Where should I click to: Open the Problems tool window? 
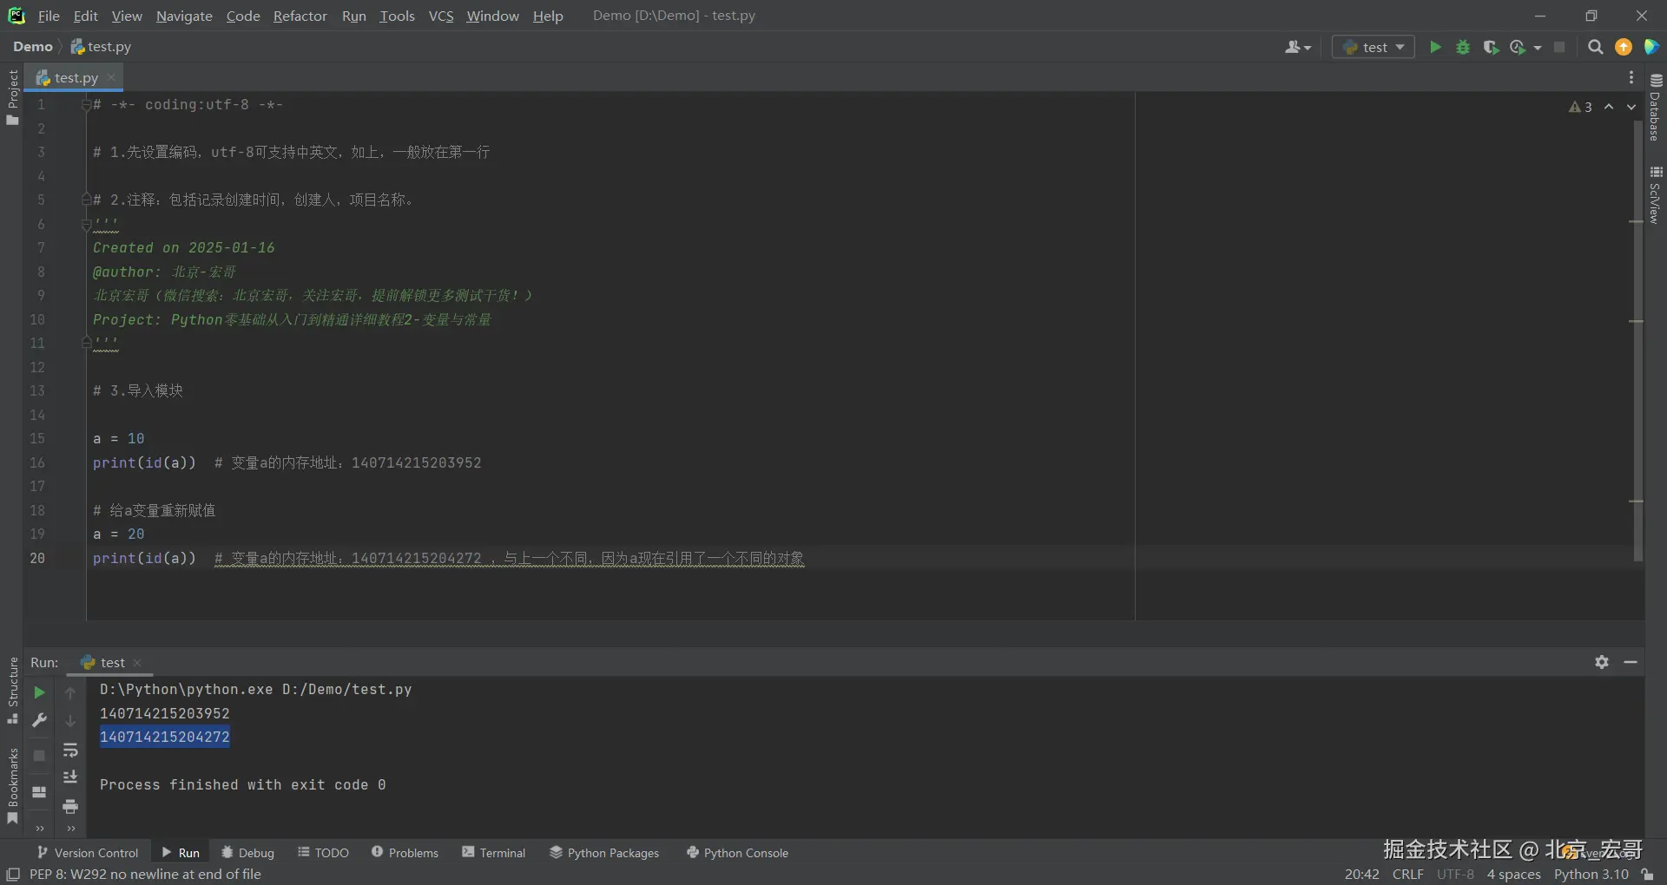(x=405, y=853)
